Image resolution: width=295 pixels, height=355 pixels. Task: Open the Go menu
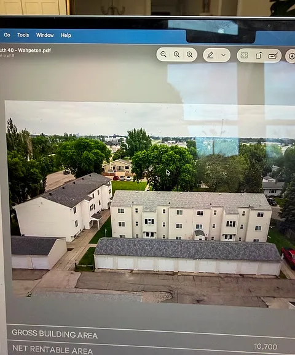(x=7, y=35)
